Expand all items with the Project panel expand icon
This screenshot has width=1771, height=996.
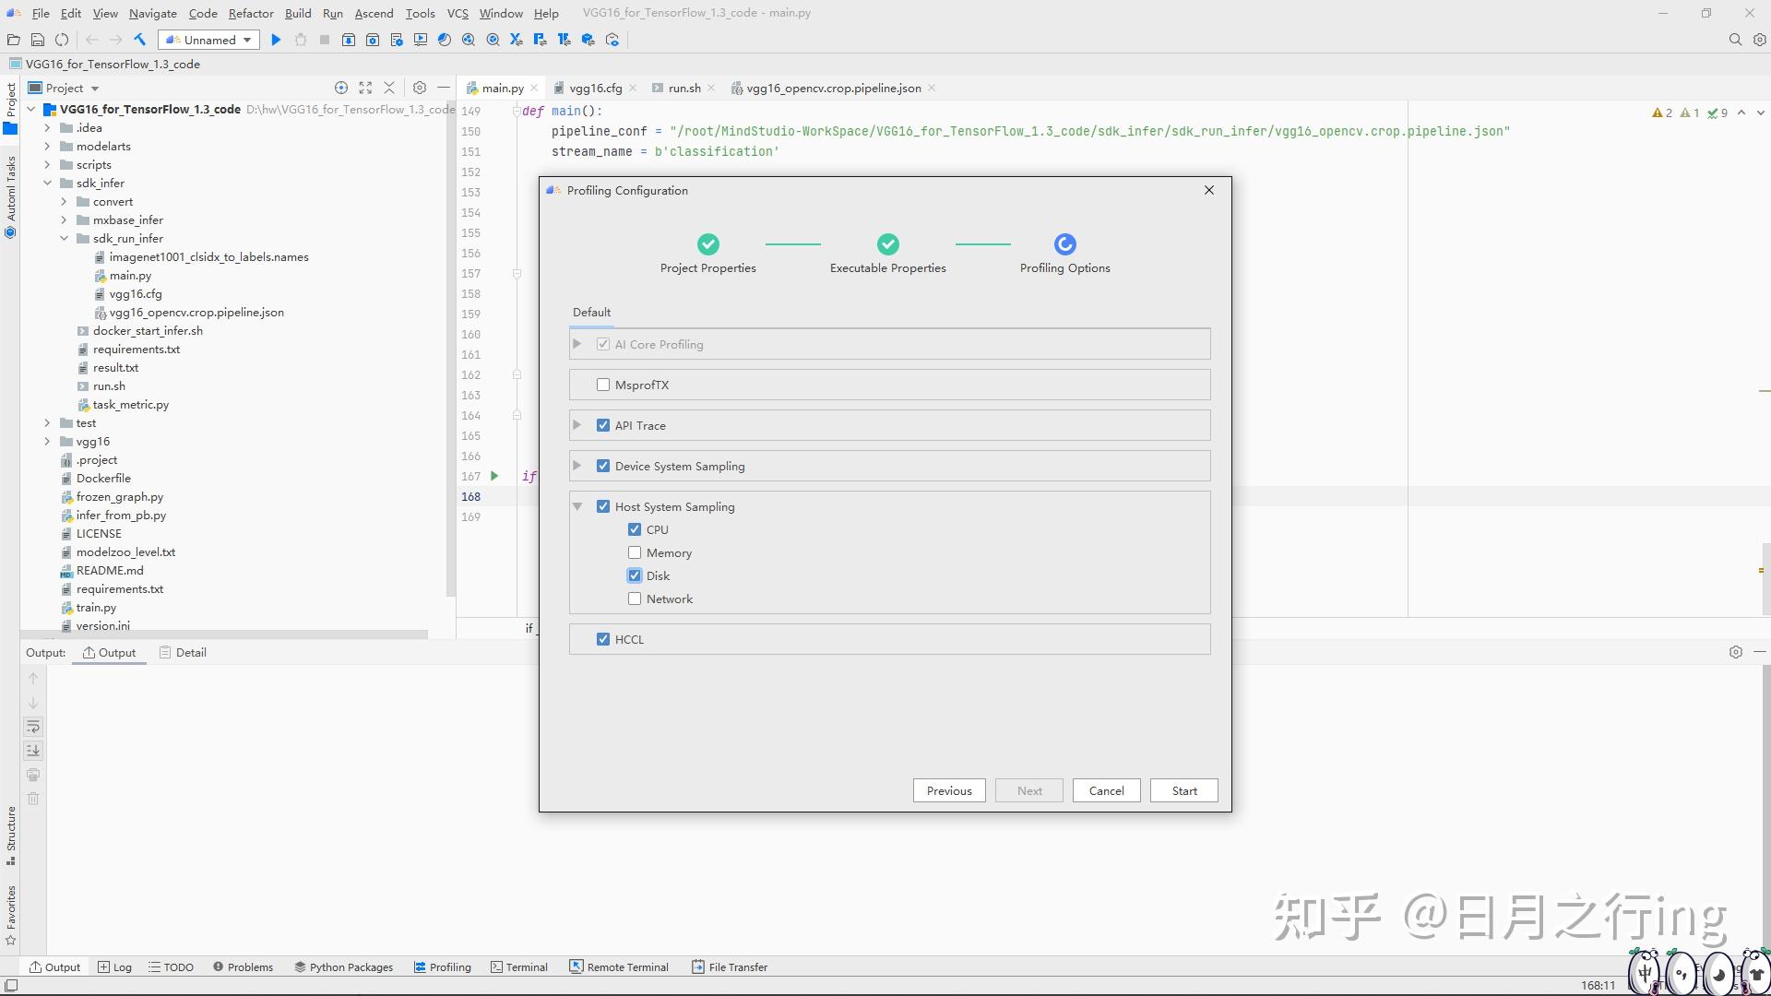[365, 88]
